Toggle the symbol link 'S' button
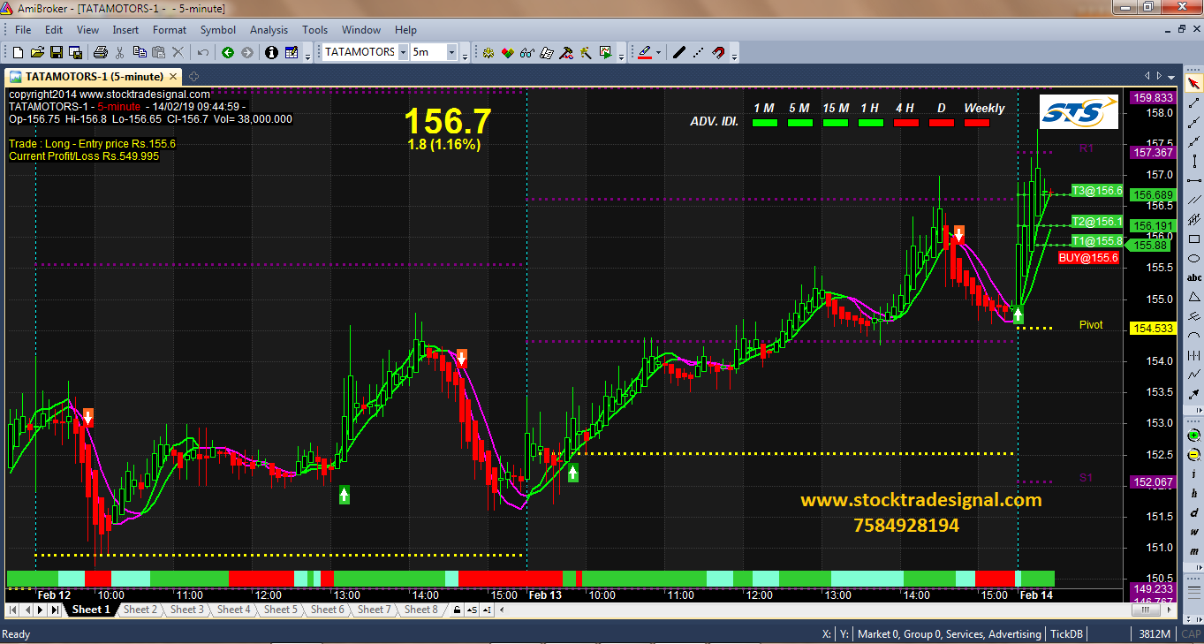Image resolution: width=1204 pixels, height=644 pixels. tap(472, 610)
